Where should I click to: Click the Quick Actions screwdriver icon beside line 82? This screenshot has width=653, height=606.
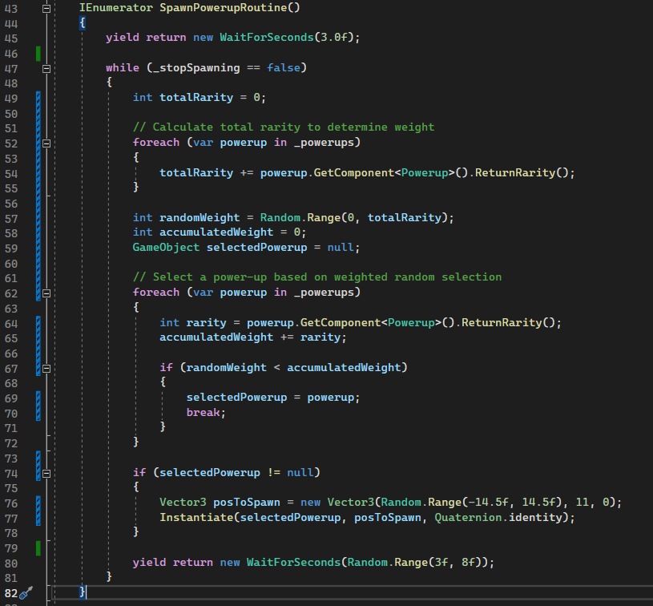[x=24, y=592]
